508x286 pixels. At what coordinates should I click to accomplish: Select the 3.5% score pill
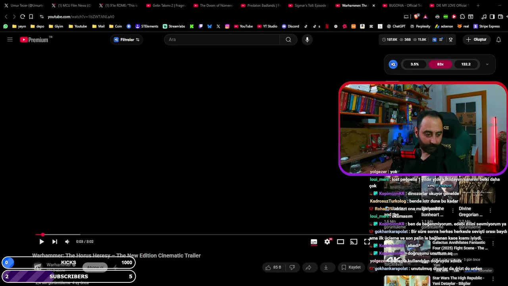[x=414, y=64]
